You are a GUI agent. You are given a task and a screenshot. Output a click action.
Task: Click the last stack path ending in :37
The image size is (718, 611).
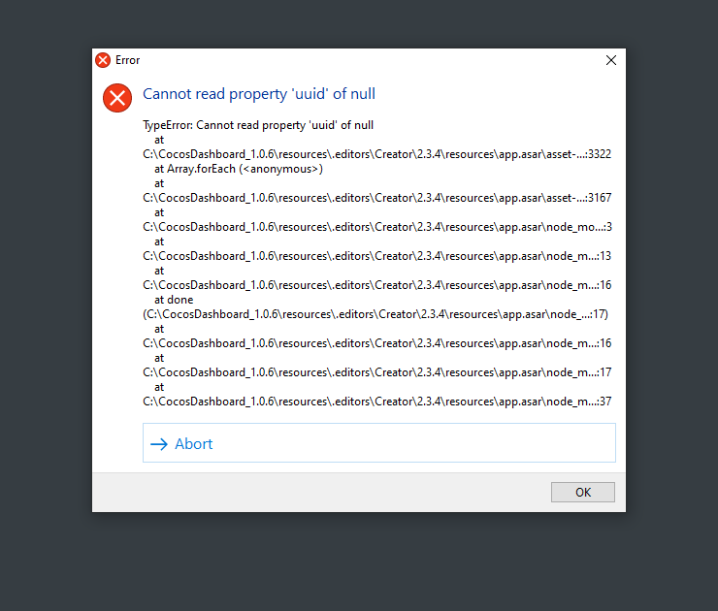pyautogui.click(x=376, y=402)
